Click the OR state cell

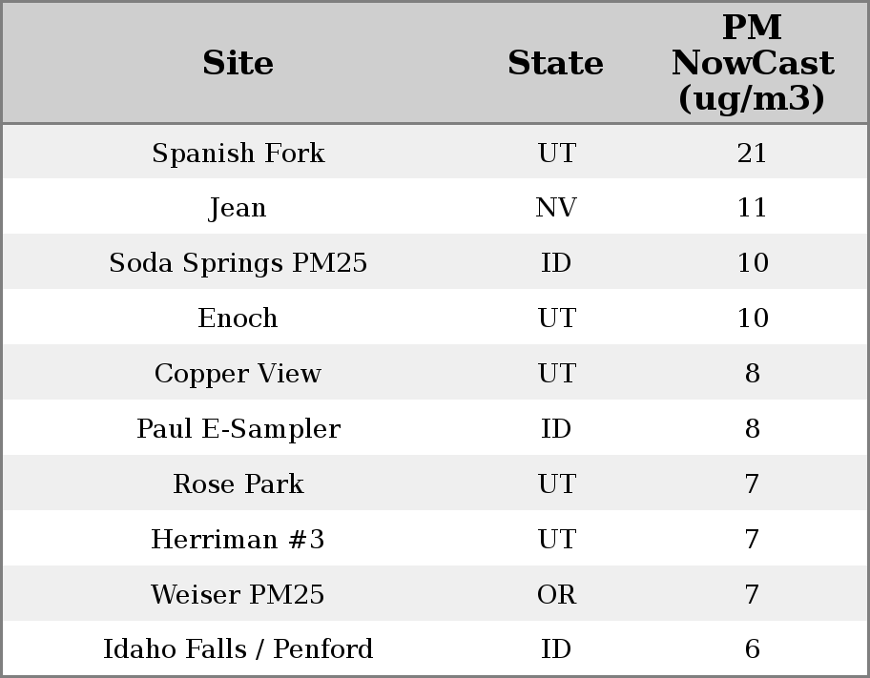pyautogui.click(x=556, y=595)
